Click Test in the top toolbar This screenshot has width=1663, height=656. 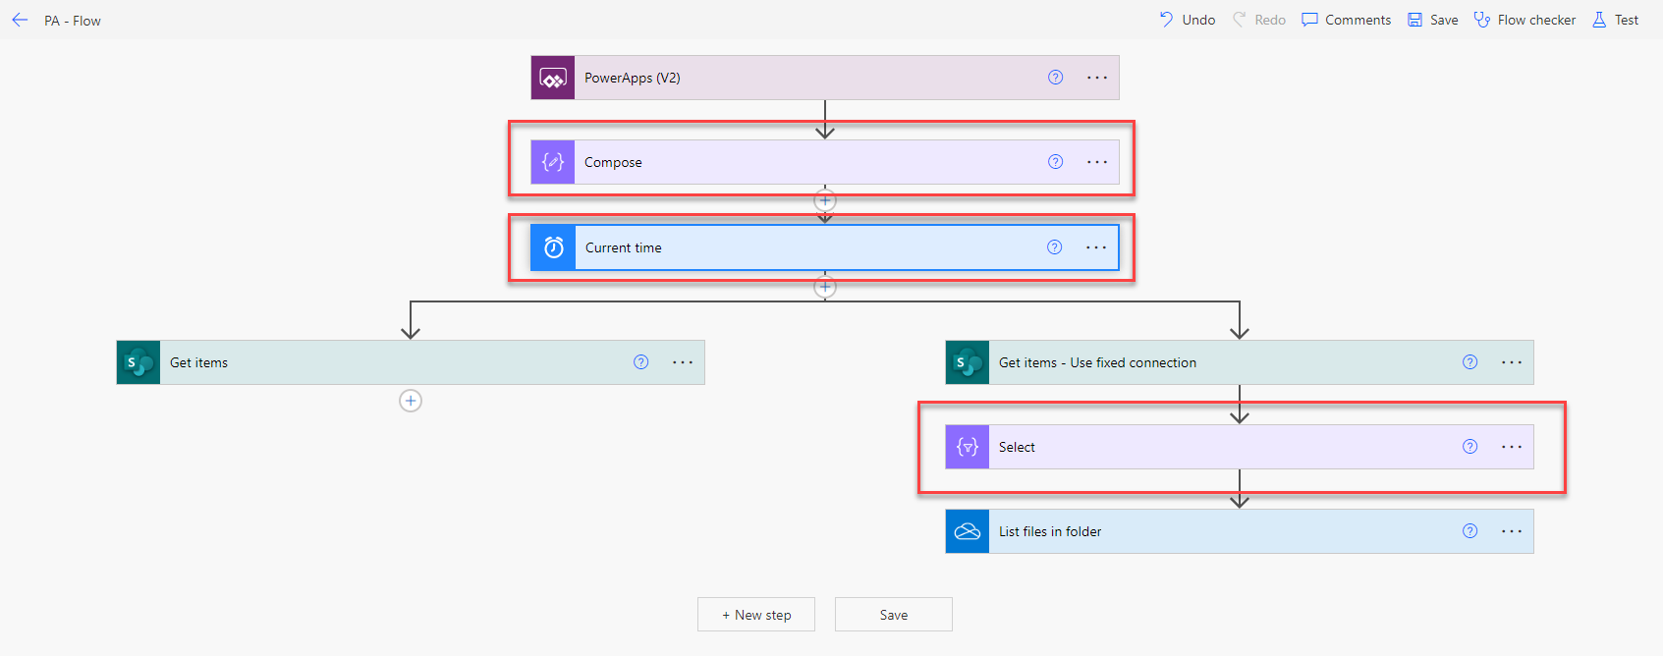(1615, 20)
